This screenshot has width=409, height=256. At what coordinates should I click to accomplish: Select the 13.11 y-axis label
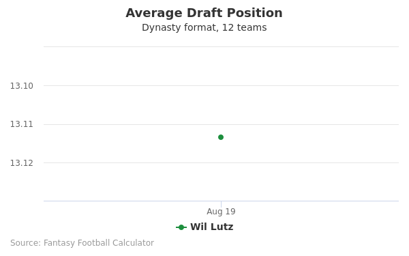click(22, 124)
